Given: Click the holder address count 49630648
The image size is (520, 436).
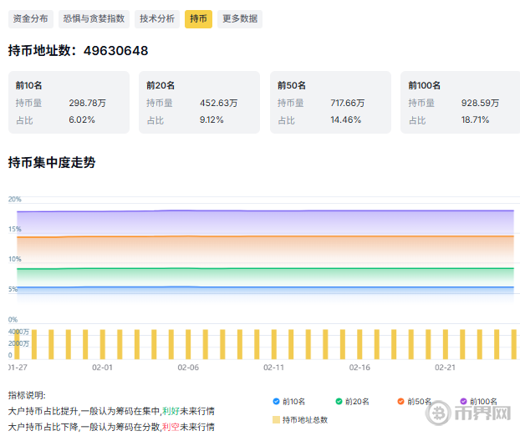Looking at the screenshot, I should coord(115,51).
